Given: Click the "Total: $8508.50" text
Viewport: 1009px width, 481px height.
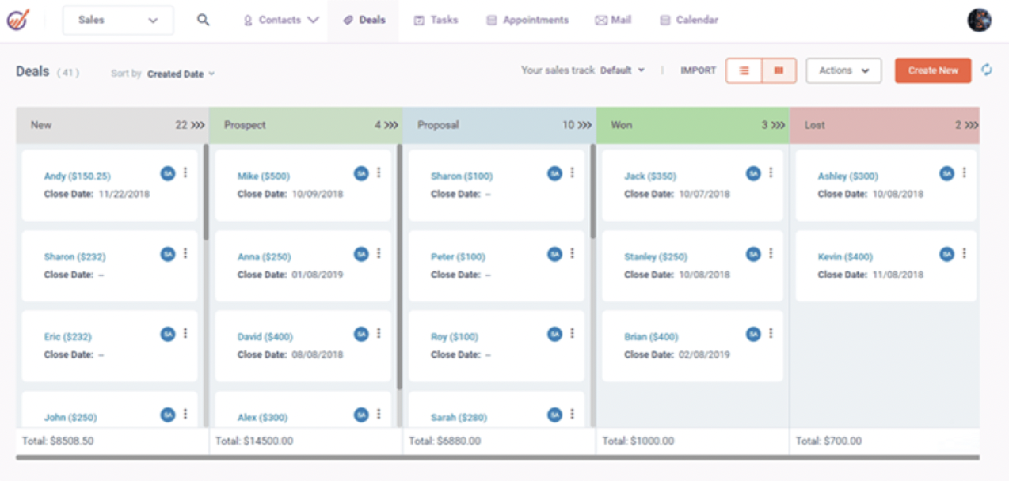Looking at the screenshot, I should click(58, 441).
